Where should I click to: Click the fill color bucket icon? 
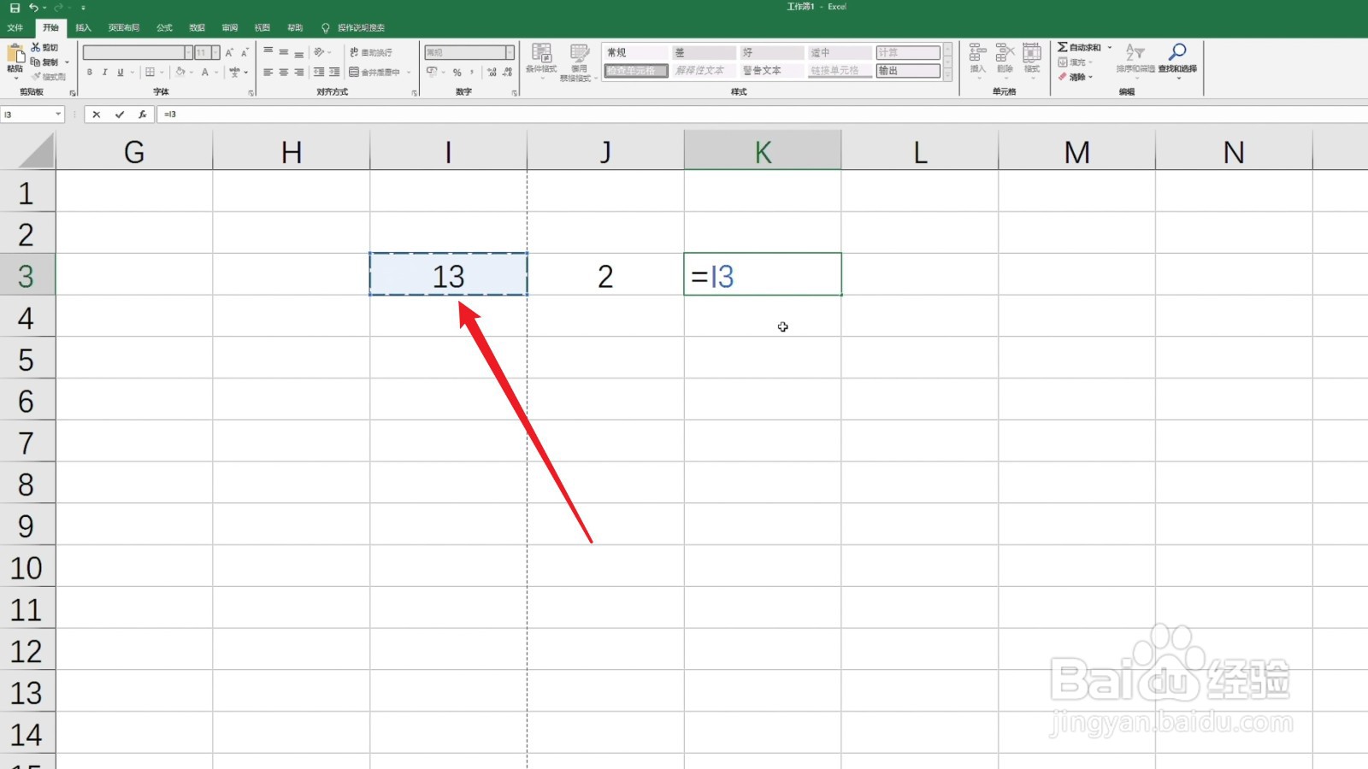click(x=180, y=72)
